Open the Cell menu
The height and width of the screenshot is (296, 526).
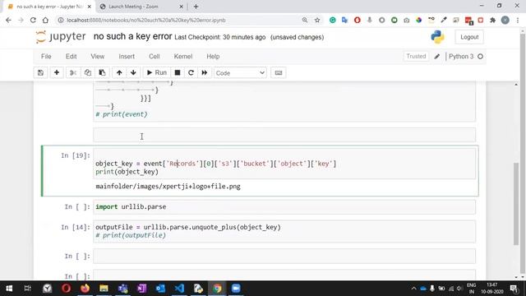point(154,57)
